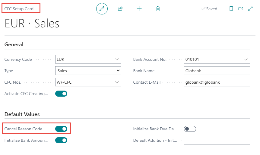The width and height of the screenshot is (260, 155).
Task: Open the Bank Account No. dropdown
Action: click(x=246, y=59)
